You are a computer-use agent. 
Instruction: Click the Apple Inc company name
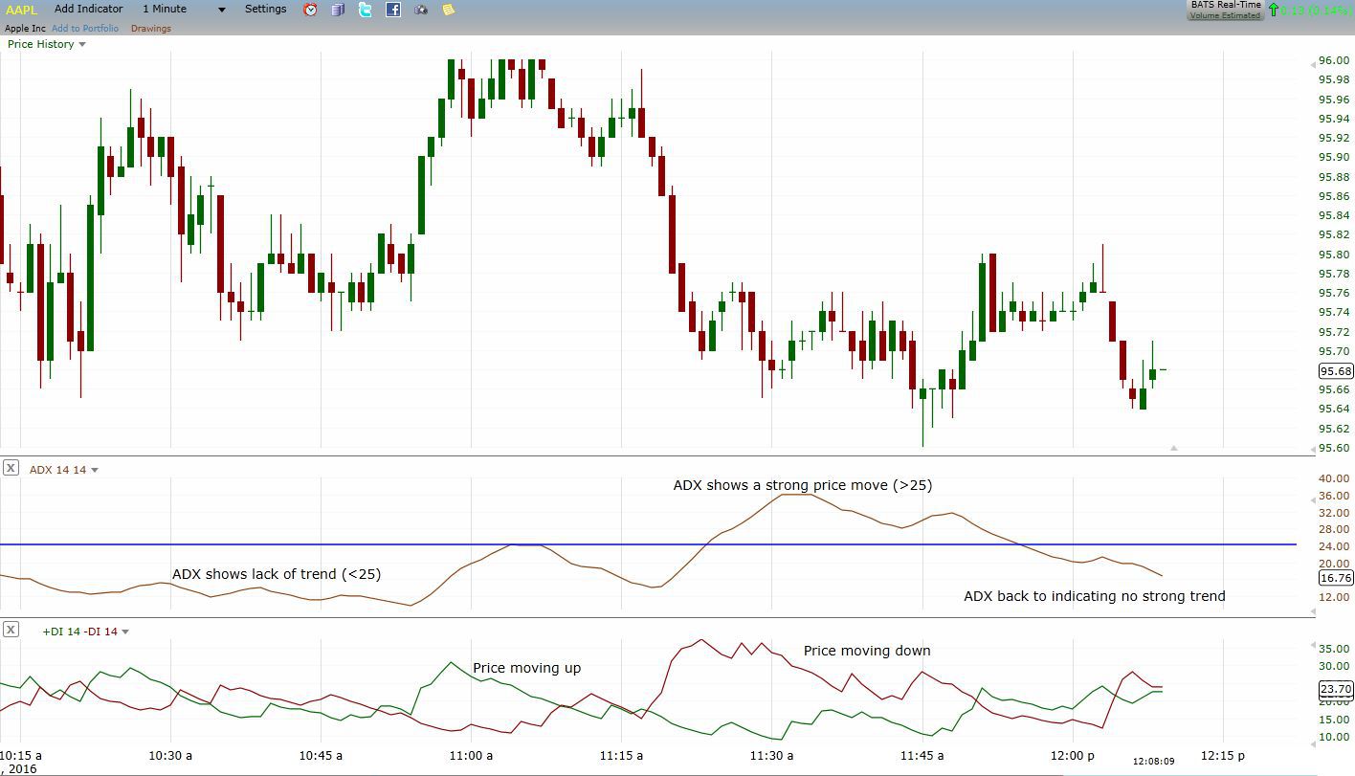(25, 29)
